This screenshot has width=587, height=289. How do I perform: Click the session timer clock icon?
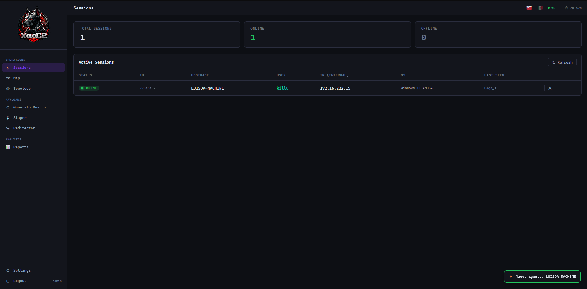[x=566, y=8]
